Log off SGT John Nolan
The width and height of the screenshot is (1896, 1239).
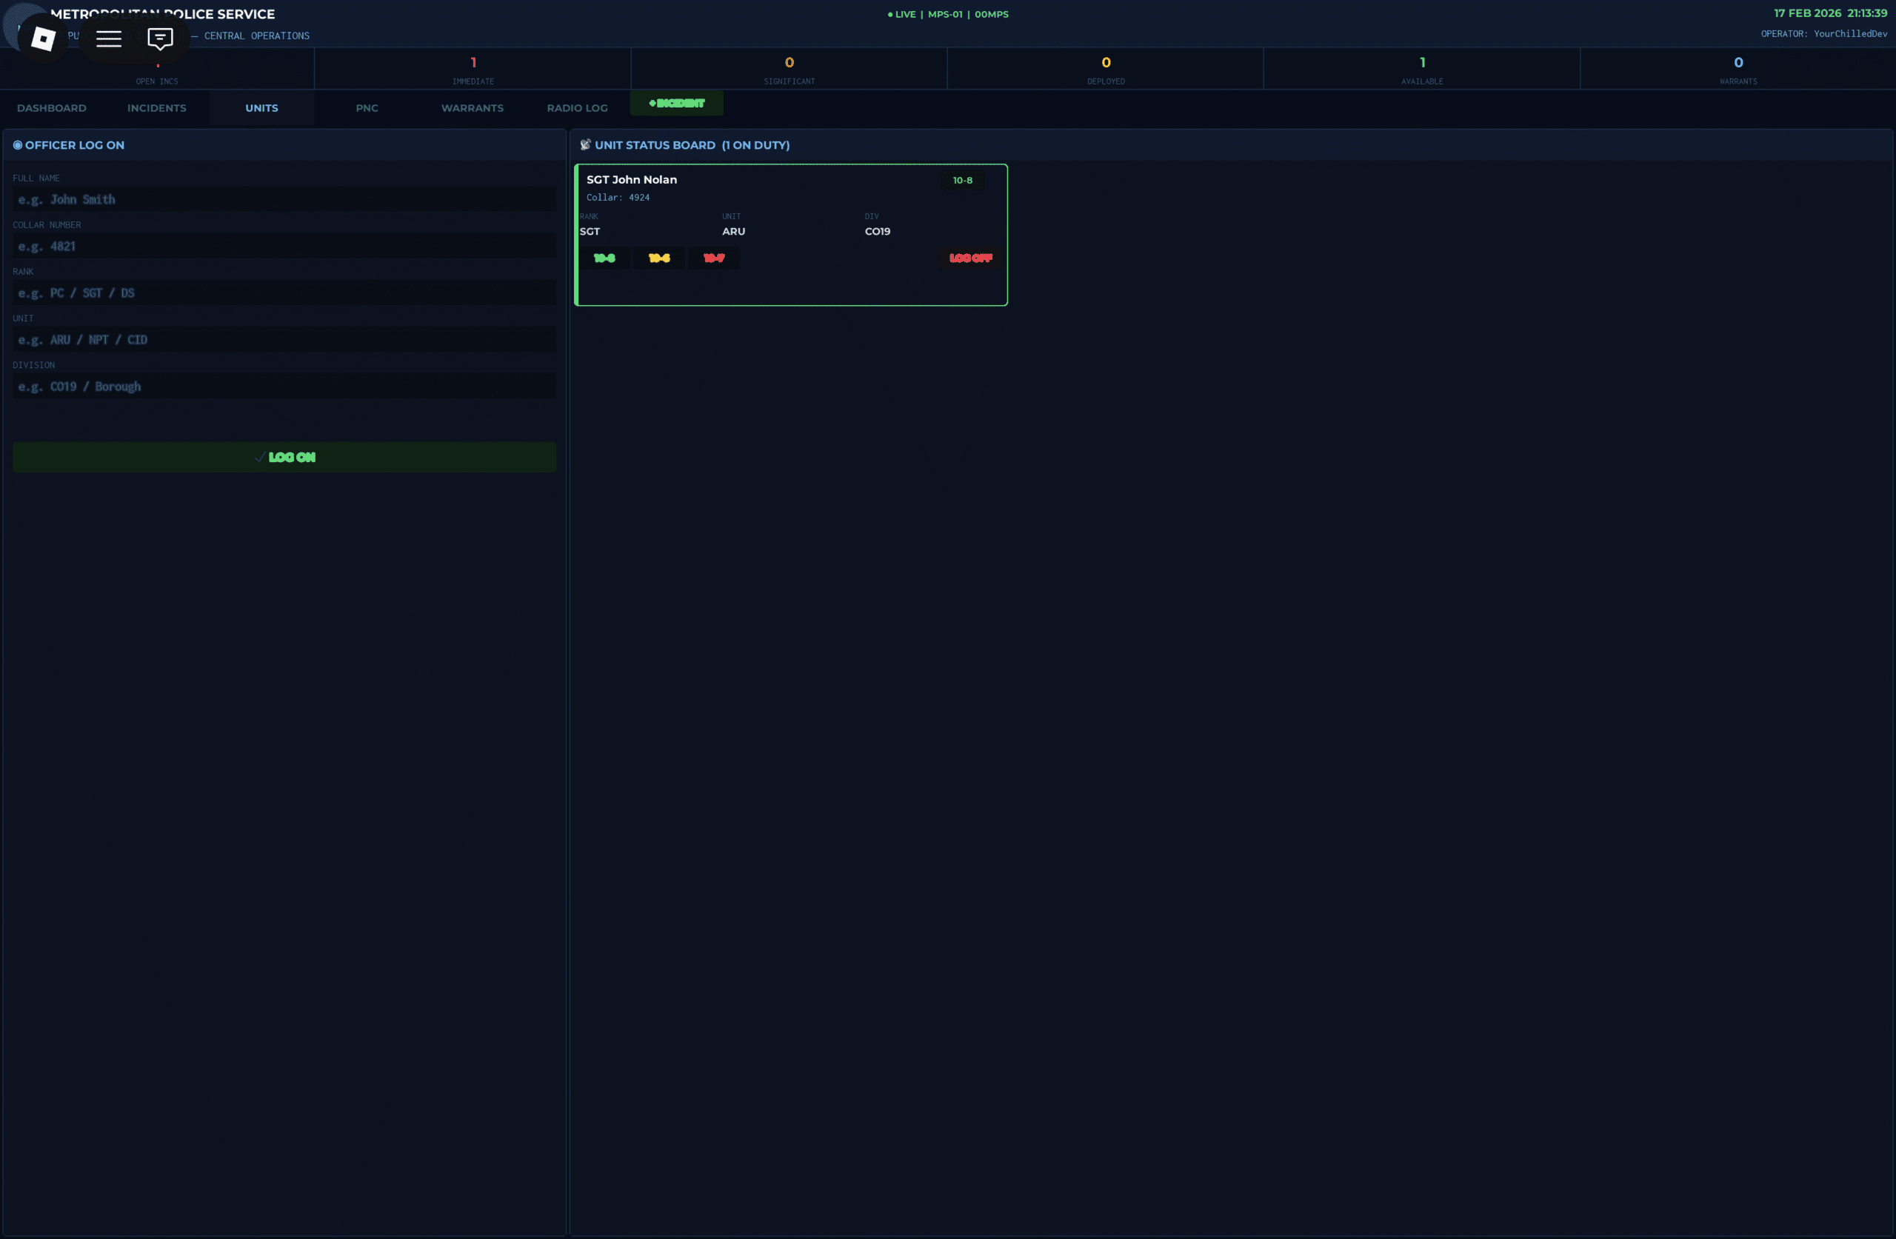point(970,258)
